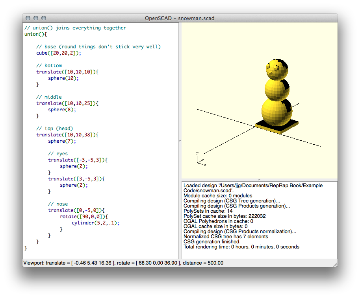Minimize the snowman.scad window
The image size is (360, 298).
pyautogui.click(x=36, y=18)
